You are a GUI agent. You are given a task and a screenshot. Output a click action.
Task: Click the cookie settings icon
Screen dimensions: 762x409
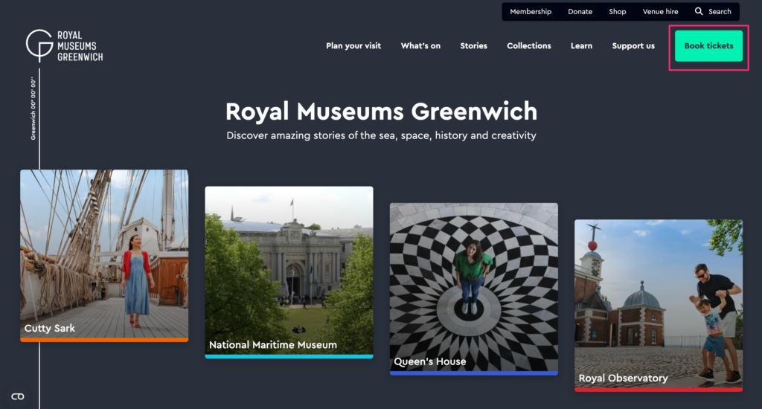[x=18, y=396]
